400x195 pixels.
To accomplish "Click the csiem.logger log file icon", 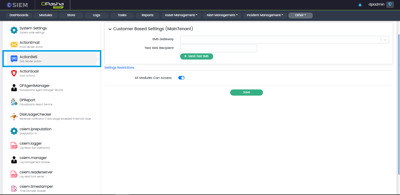I will point(14,145).
